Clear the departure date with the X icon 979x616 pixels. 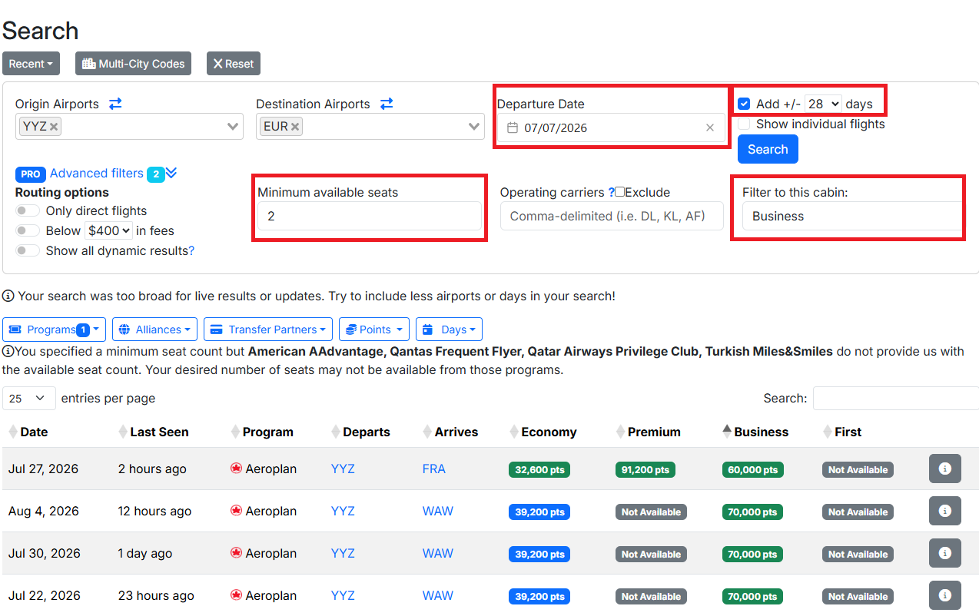[x=710, y=128]
